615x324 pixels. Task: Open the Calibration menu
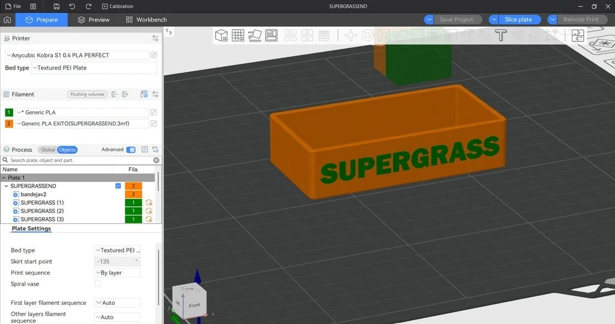tap(117, 6)
